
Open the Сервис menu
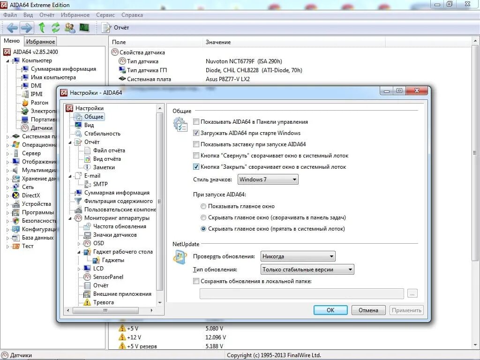[x=105, y=15]
